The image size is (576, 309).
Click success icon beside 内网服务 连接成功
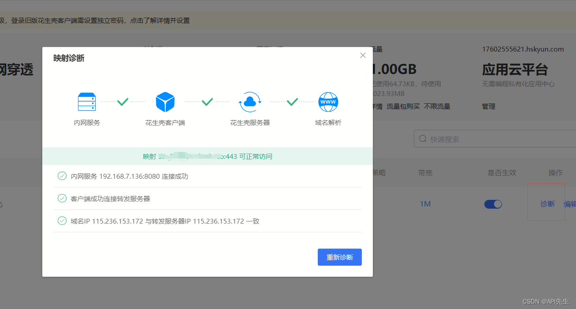point(62,176)
